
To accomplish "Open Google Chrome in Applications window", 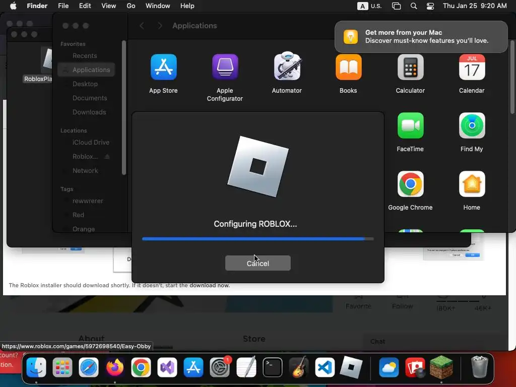I will click(x=410, y=184).
